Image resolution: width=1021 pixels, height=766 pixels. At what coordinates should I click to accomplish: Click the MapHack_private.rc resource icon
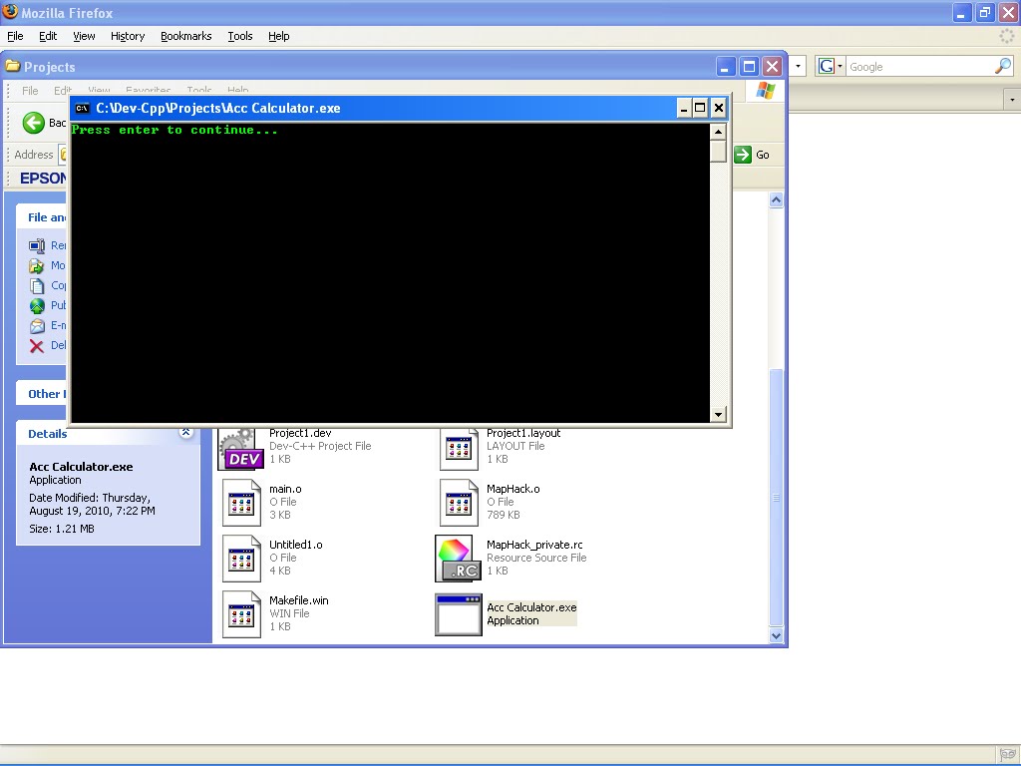coord(459,559)
